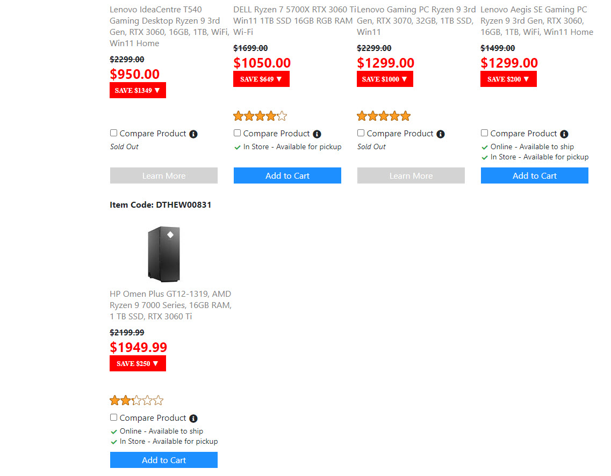Click info icon beside HP Omen Plus compare
The height and width of the screenshot is (476, 611).
click(x=193, y=419)
